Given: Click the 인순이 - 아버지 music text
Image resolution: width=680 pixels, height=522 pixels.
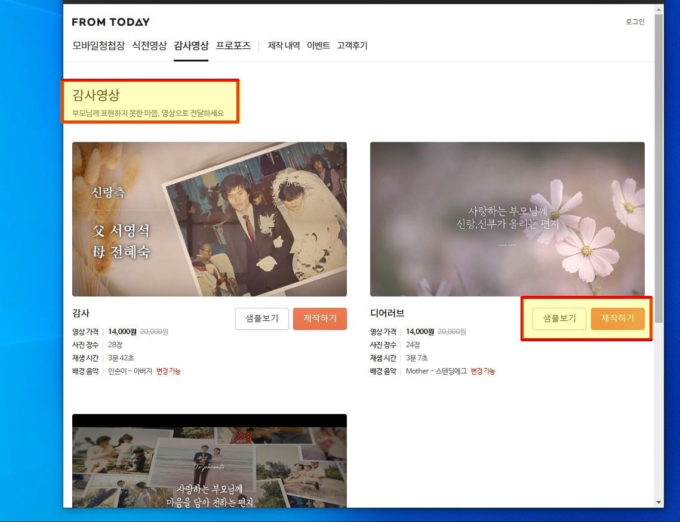Looking at the screenshot, I should pos(130,371).
